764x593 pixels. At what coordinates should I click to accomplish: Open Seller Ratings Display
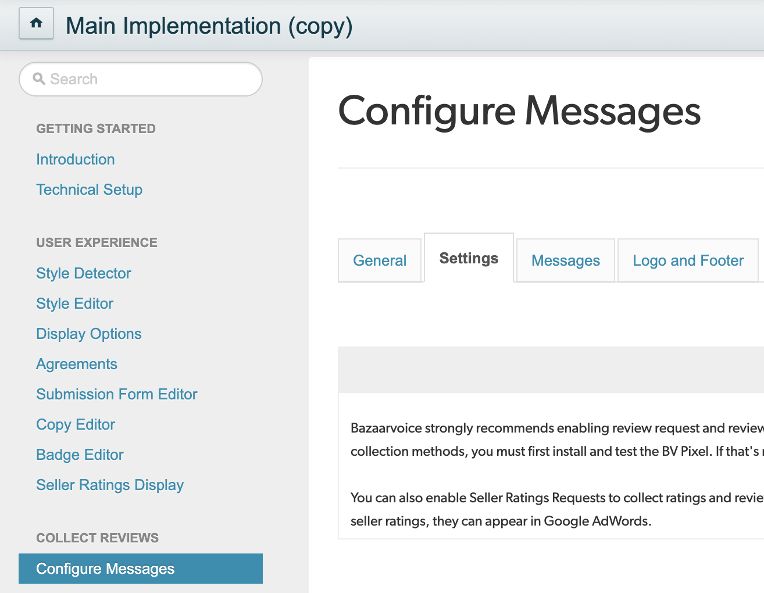point(110,485)
